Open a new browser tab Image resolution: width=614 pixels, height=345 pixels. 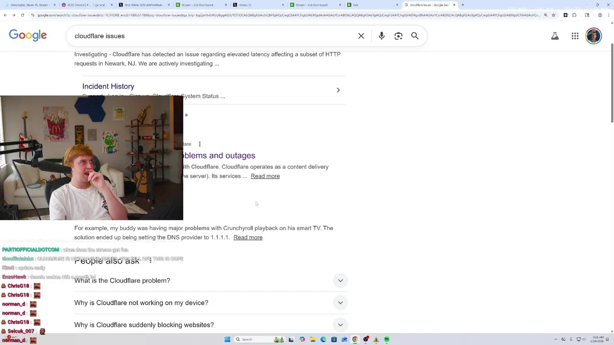(463, 5)
